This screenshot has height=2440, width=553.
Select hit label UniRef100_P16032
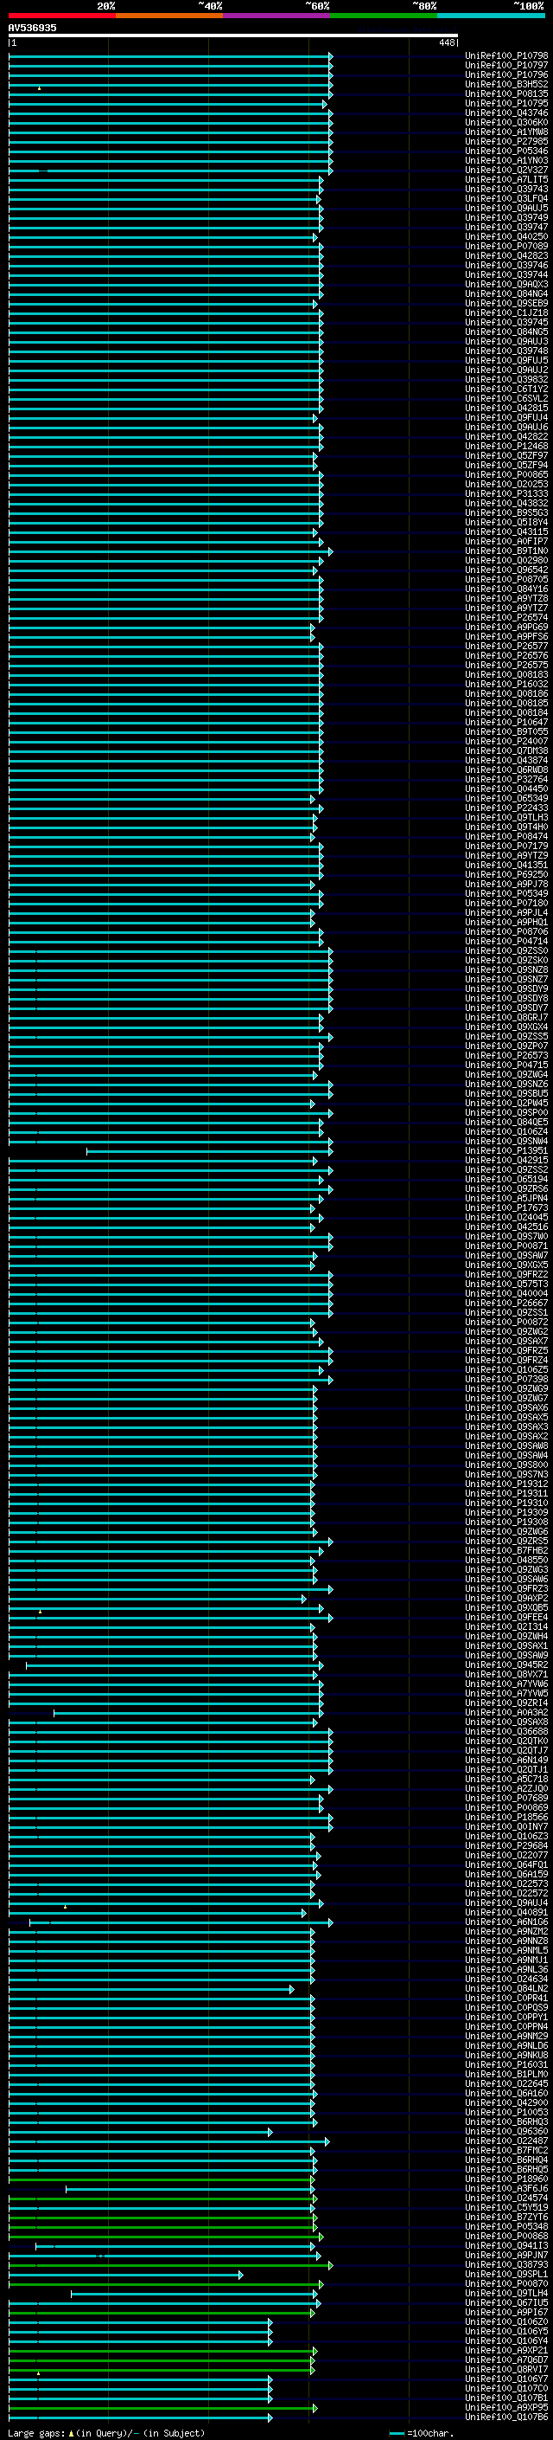pyautogui.click(x=506, y=684)
